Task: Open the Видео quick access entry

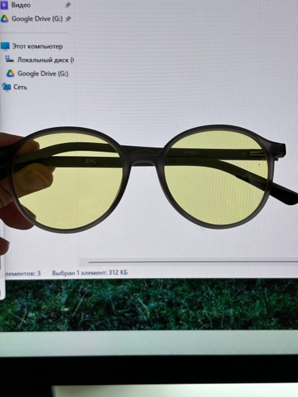Action: (x=21, y=5)
